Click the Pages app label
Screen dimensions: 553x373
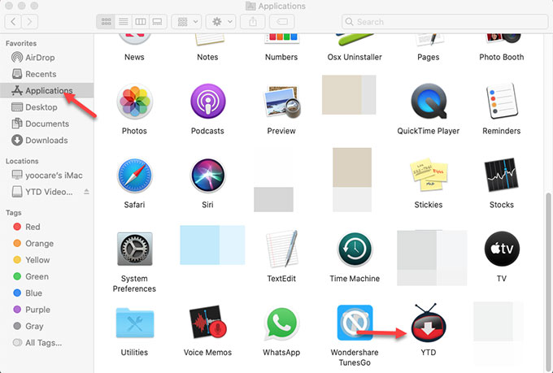click(429, 57)
